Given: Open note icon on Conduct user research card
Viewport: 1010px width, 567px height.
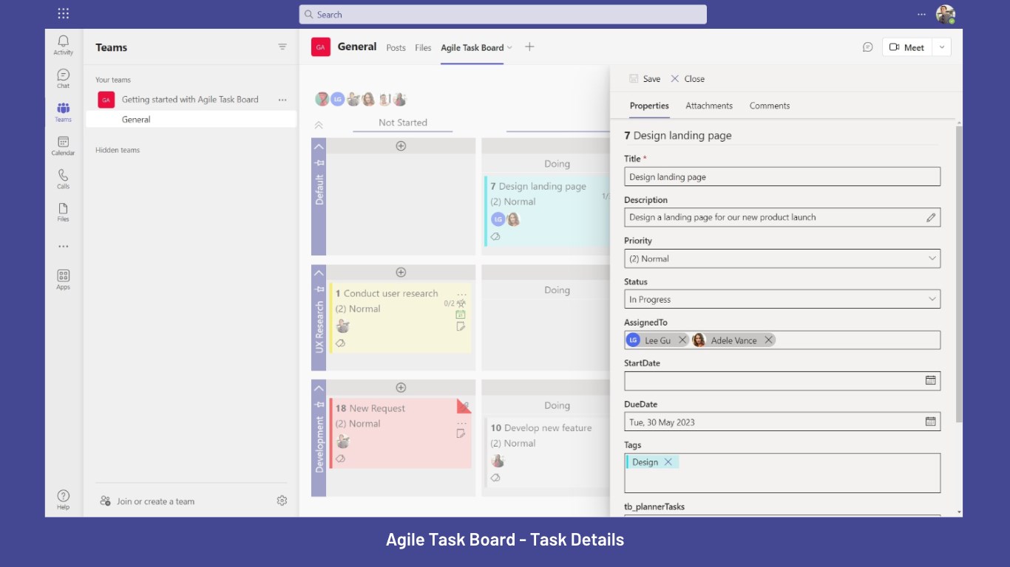Looking at the screenshot, I should tap(461, 326).
